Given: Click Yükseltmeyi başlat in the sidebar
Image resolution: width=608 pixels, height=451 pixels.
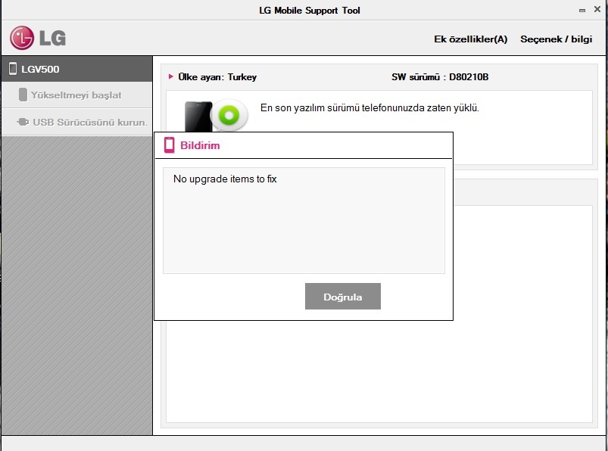Looking at the screenshot, I should (76, 95).
